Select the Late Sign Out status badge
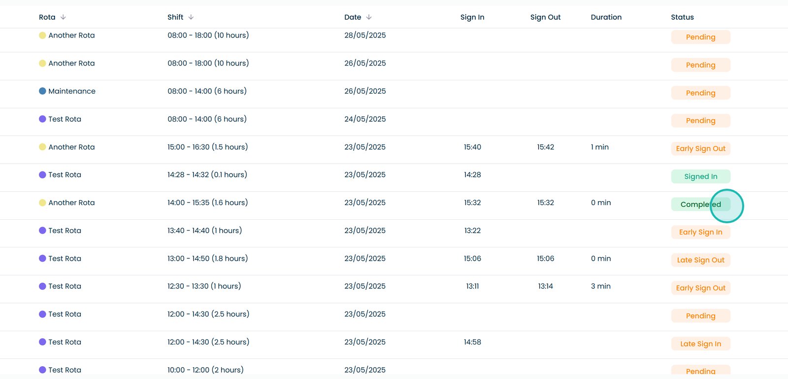Image resolution: width=788 pixels, height=379 pixels. tap(700, 260)
